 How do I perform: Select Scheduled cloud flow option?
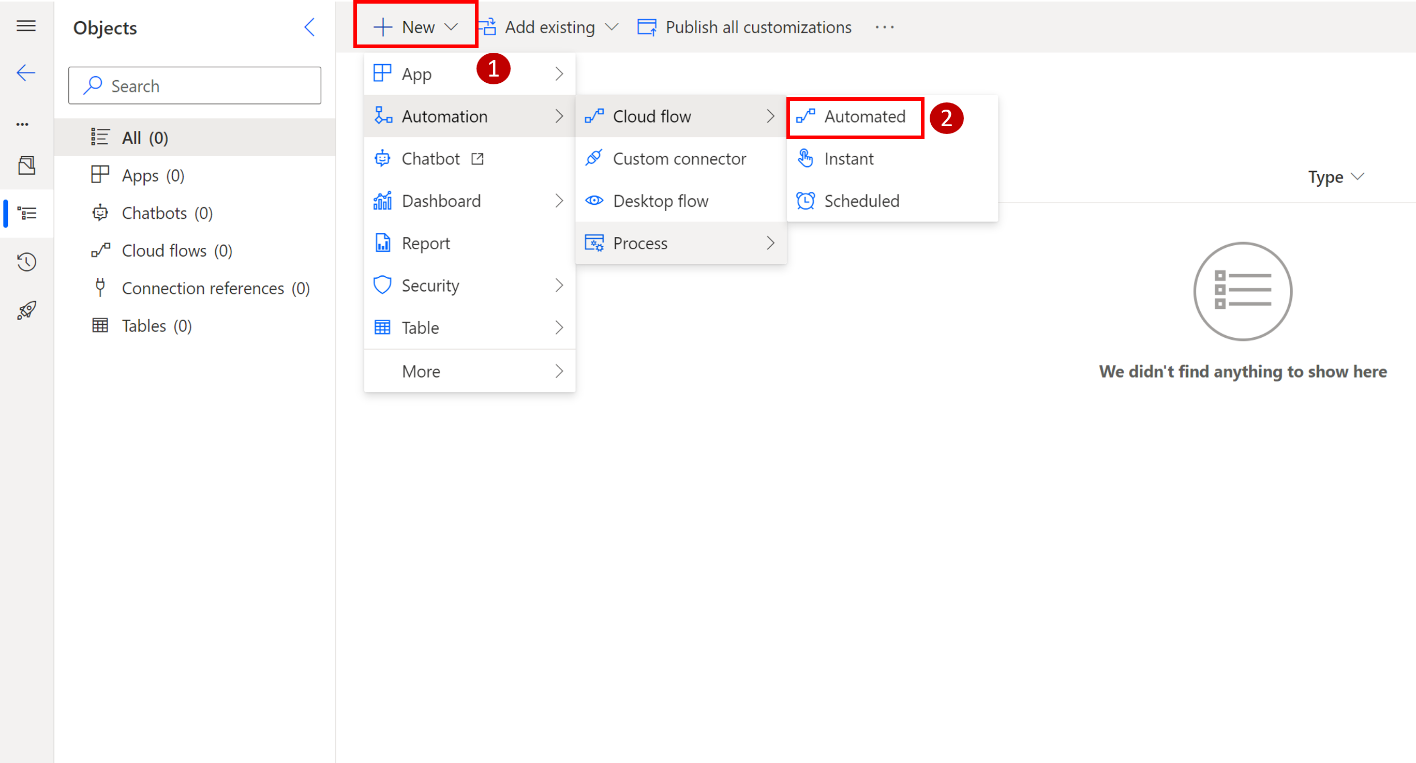861,200
